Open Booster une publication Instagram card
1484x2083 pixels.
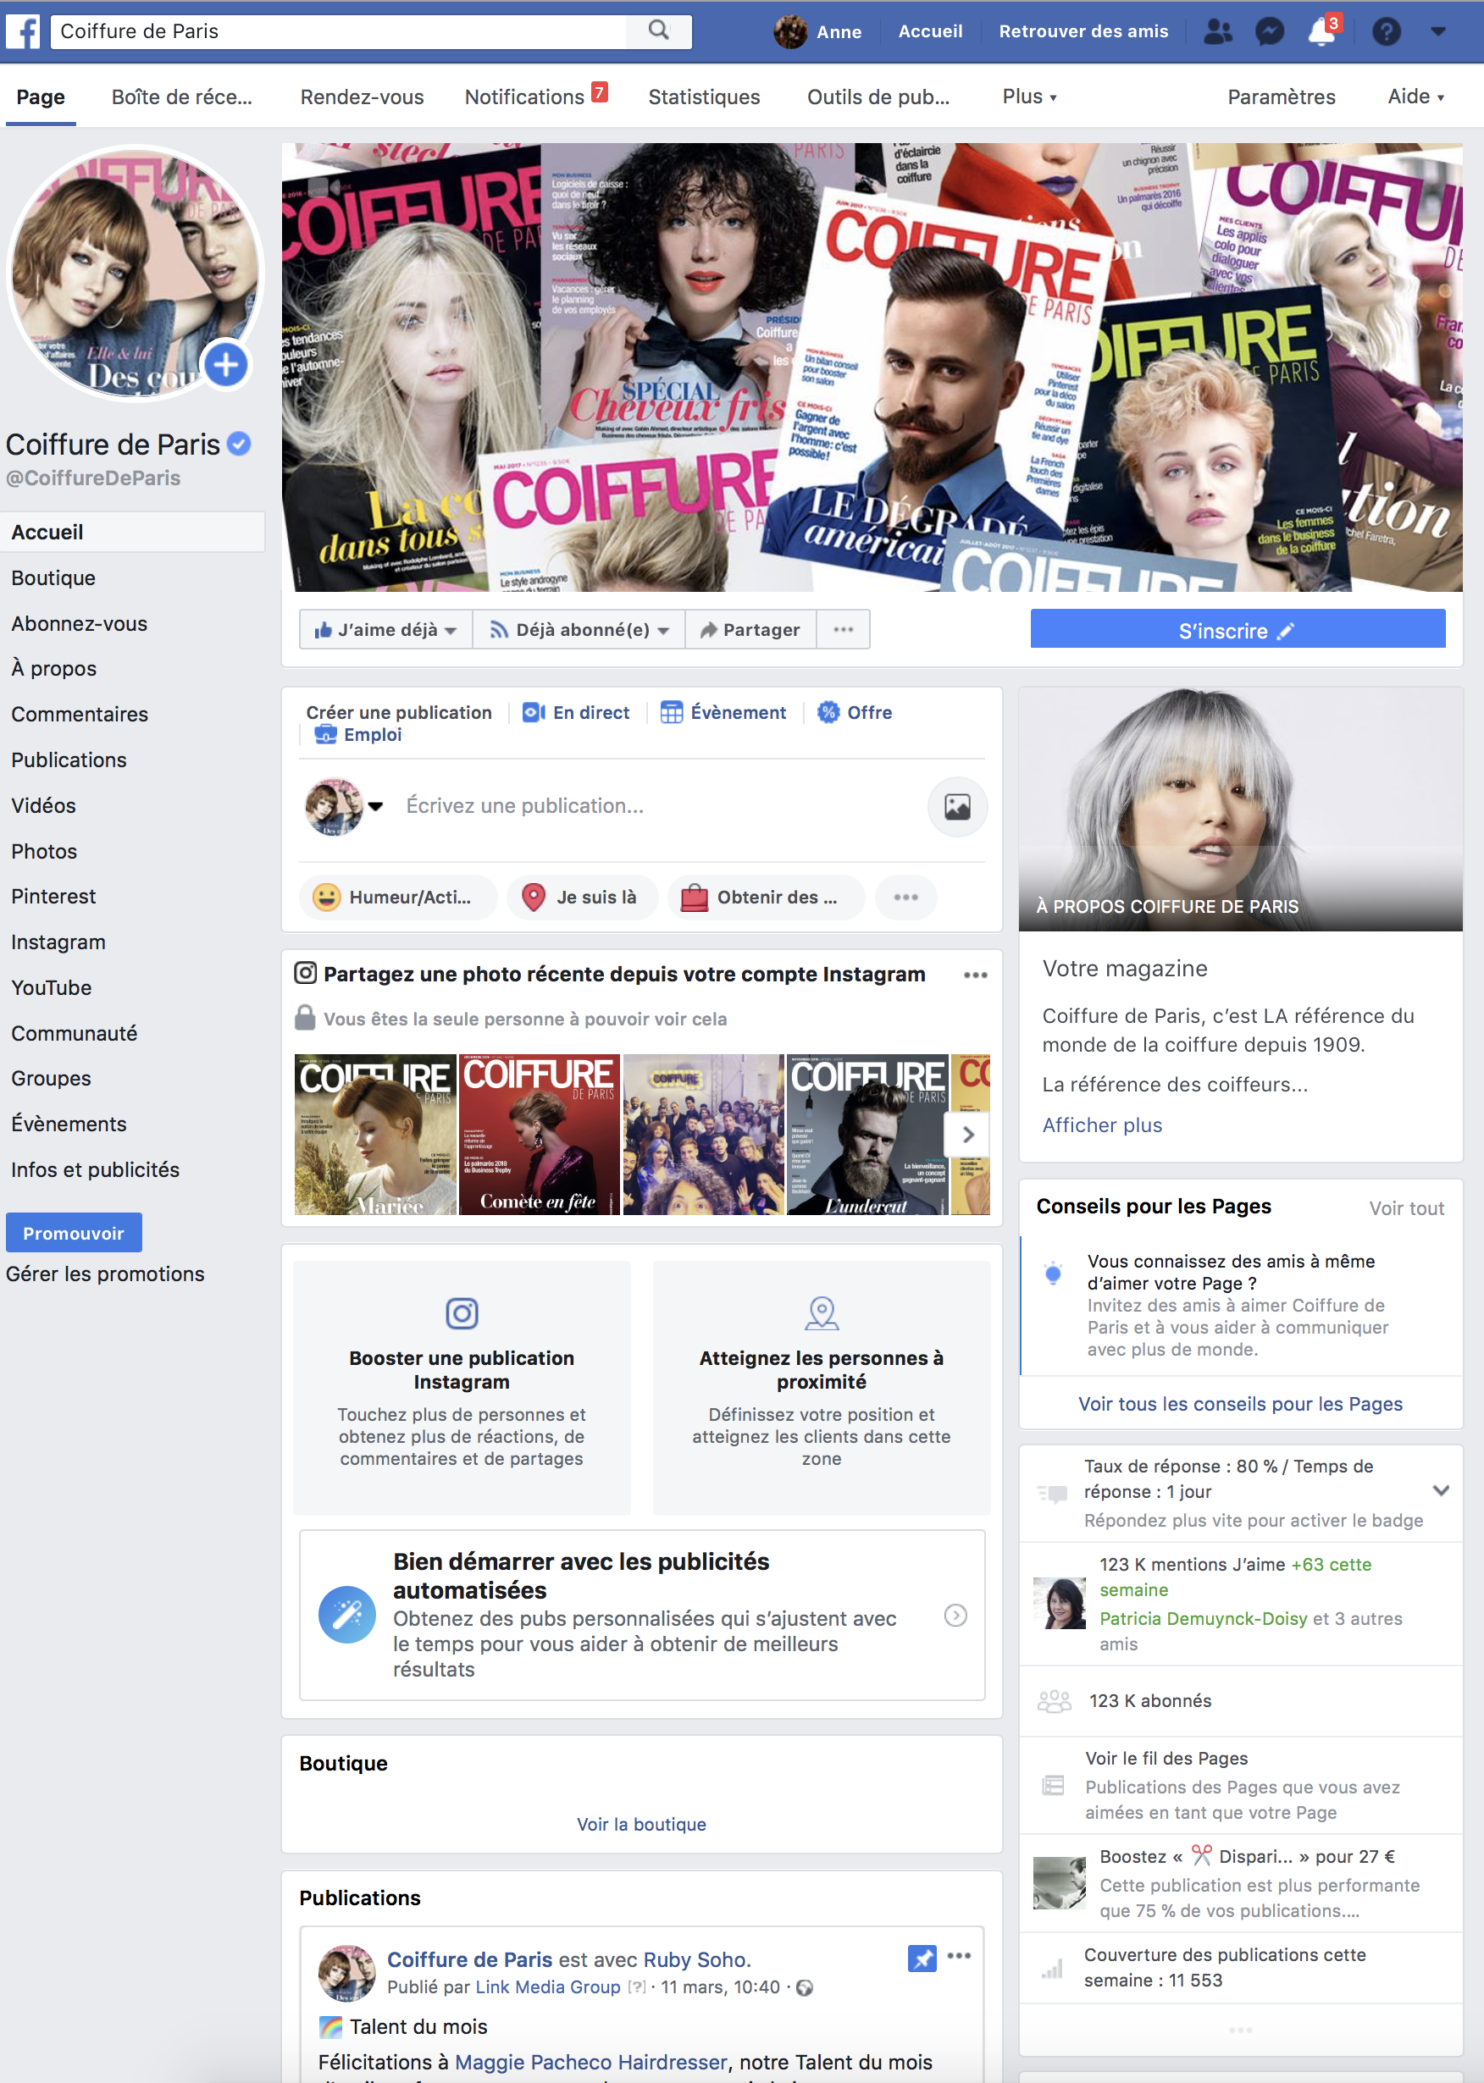coord(462,1387)
